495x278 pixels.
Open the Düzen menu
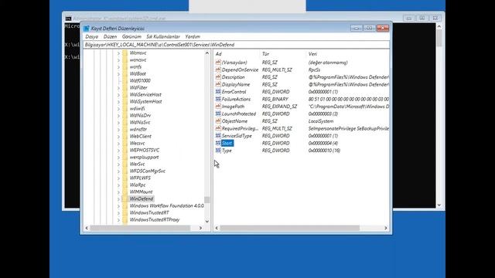point(110,36)
